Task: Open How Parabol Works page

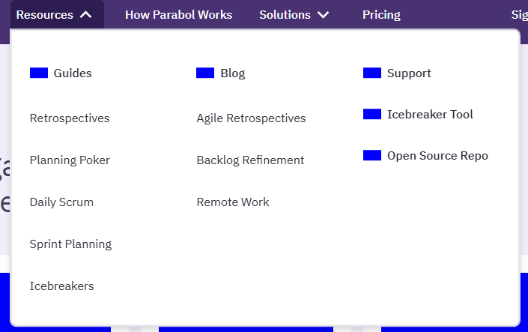Action: pyautogui.click(x=178, y=14)
